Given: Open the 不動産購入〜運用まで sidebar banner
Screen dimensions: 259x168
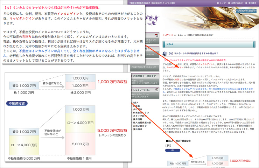Looking at the screenshot, I should (x=145, y=79).
